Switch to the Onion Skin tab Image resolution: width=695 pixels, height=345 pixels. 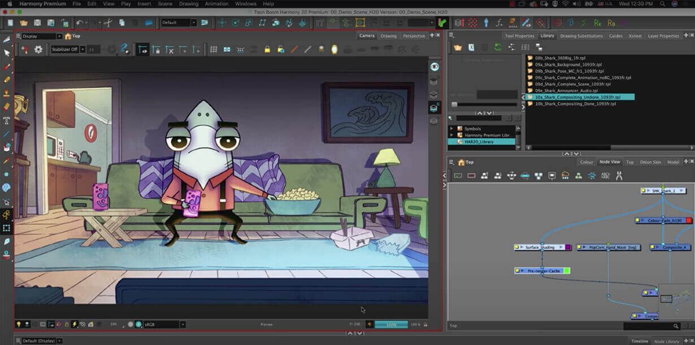(650, 162)
